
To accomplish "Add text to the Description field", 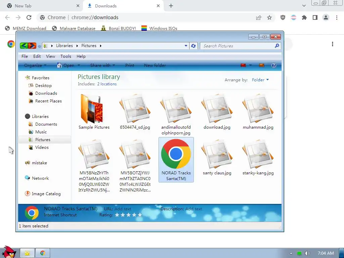I will [x=193, y=209].
